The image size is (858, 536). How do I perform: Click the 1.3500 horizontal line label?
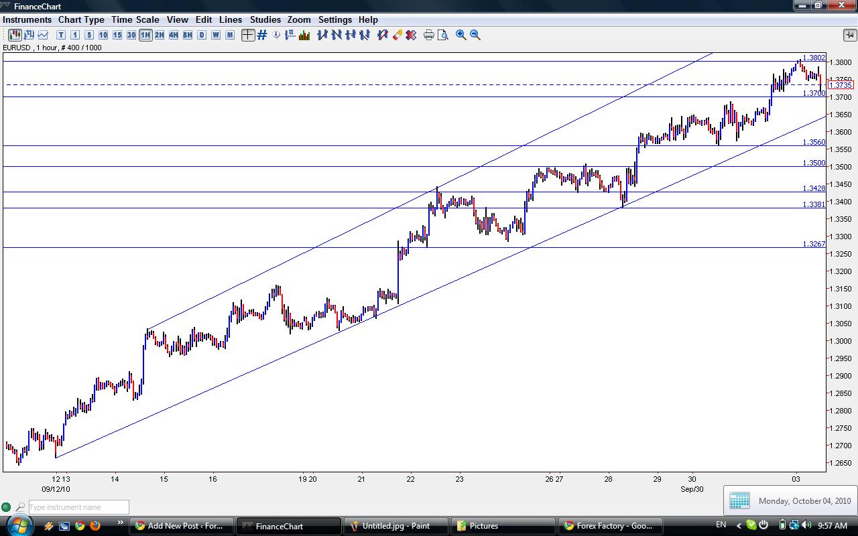814,163
